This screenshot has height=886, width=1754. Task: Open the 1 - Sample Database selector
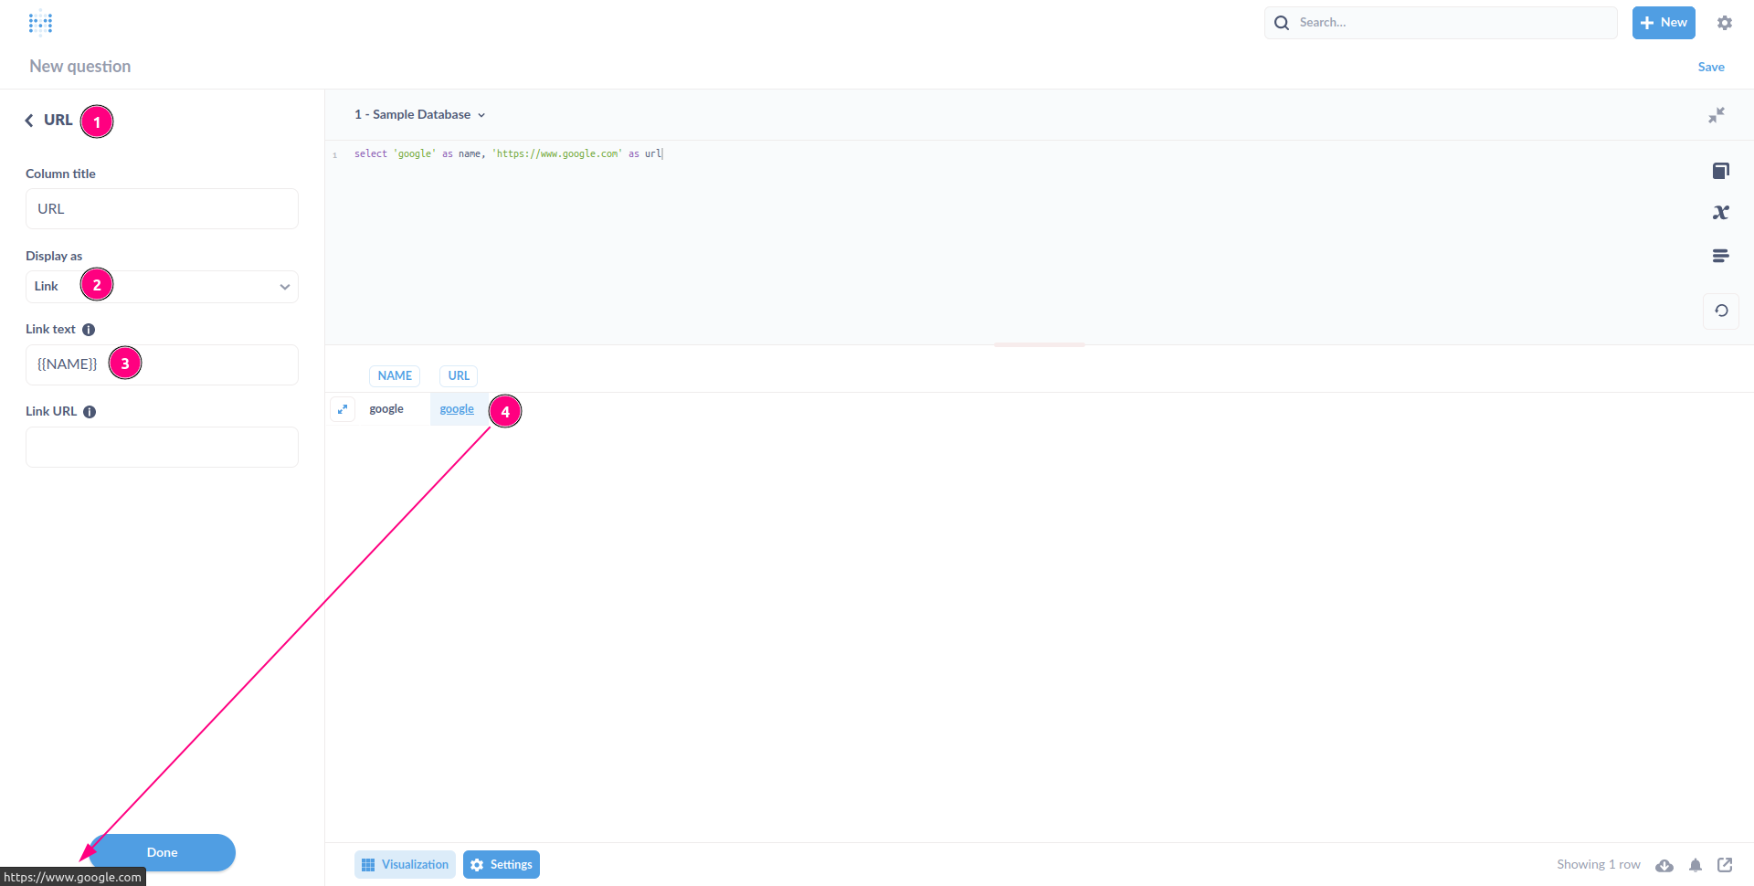tap(418, 114)
